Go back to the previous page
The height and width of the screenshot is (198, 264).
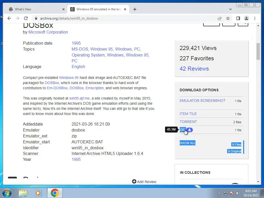tap(9, 18)
